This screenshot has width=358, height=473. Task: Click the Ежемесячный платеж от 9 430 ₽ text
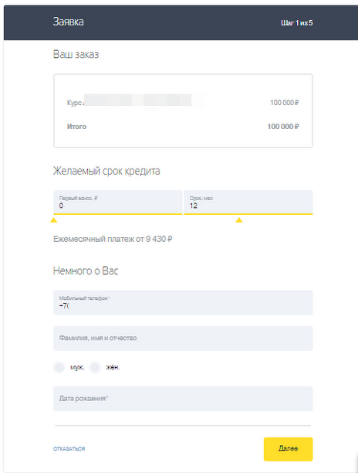(113, 240)
